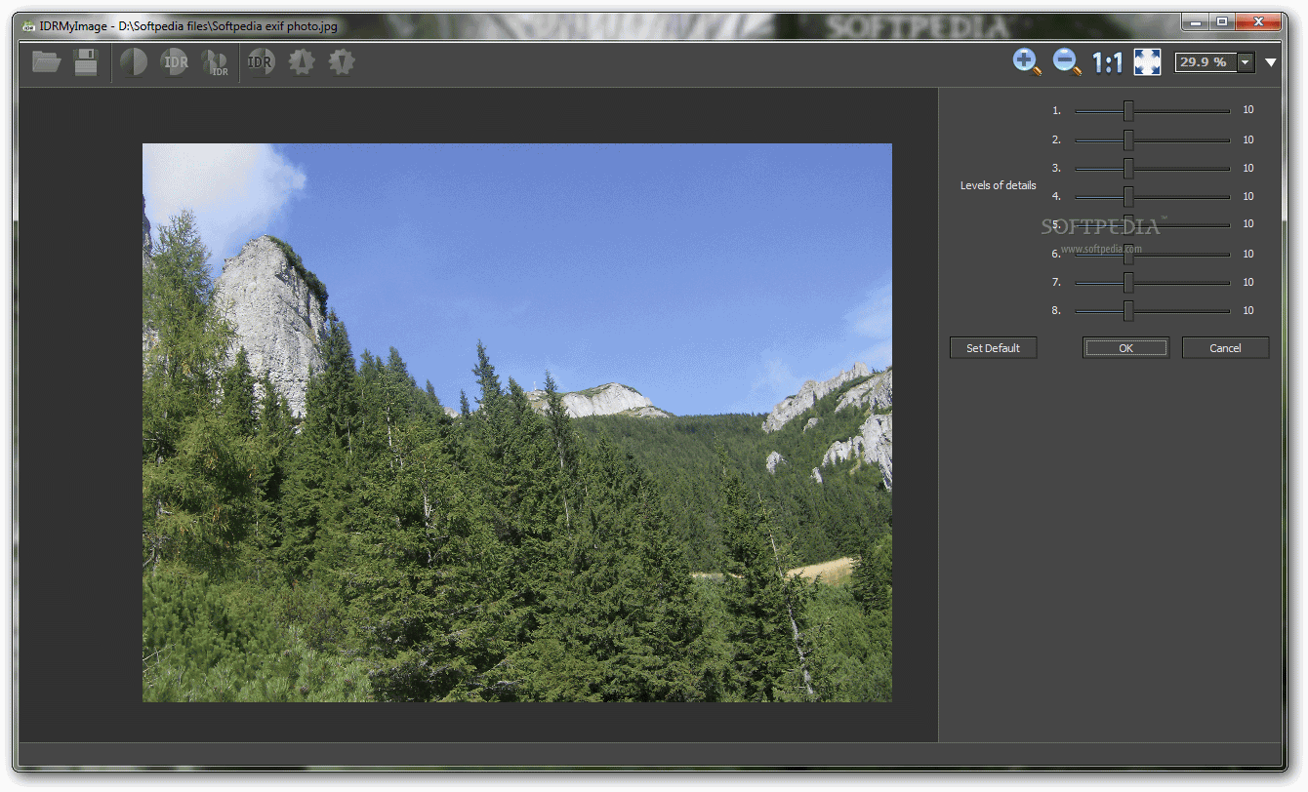Confirm with the OK button
The width and height of the screenshot is (1308, 792).
(1125, 348)
